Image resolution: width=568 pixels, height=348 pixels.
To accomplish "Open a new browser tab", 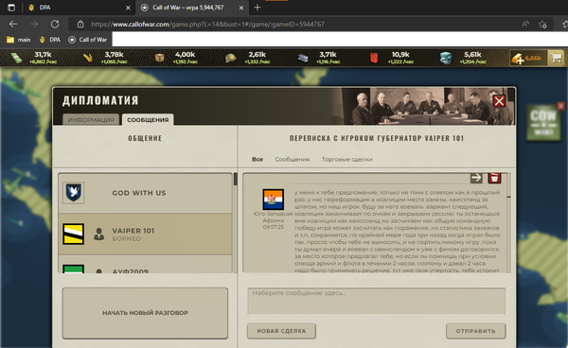I will click(x=257, y=8).
